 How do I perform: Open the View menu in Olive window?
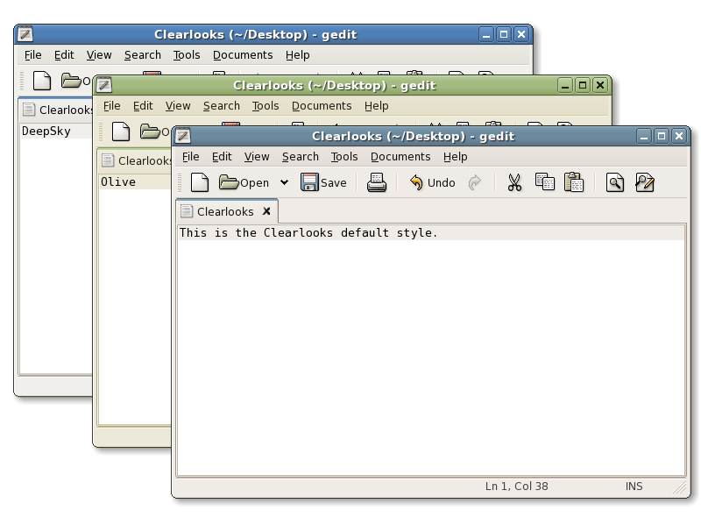[x=178, y=105]
